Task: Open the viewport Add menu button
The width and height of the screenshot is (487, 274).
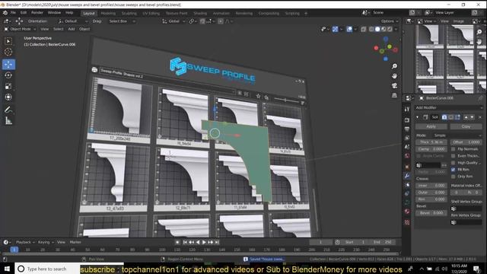Action: pos(72,29)
